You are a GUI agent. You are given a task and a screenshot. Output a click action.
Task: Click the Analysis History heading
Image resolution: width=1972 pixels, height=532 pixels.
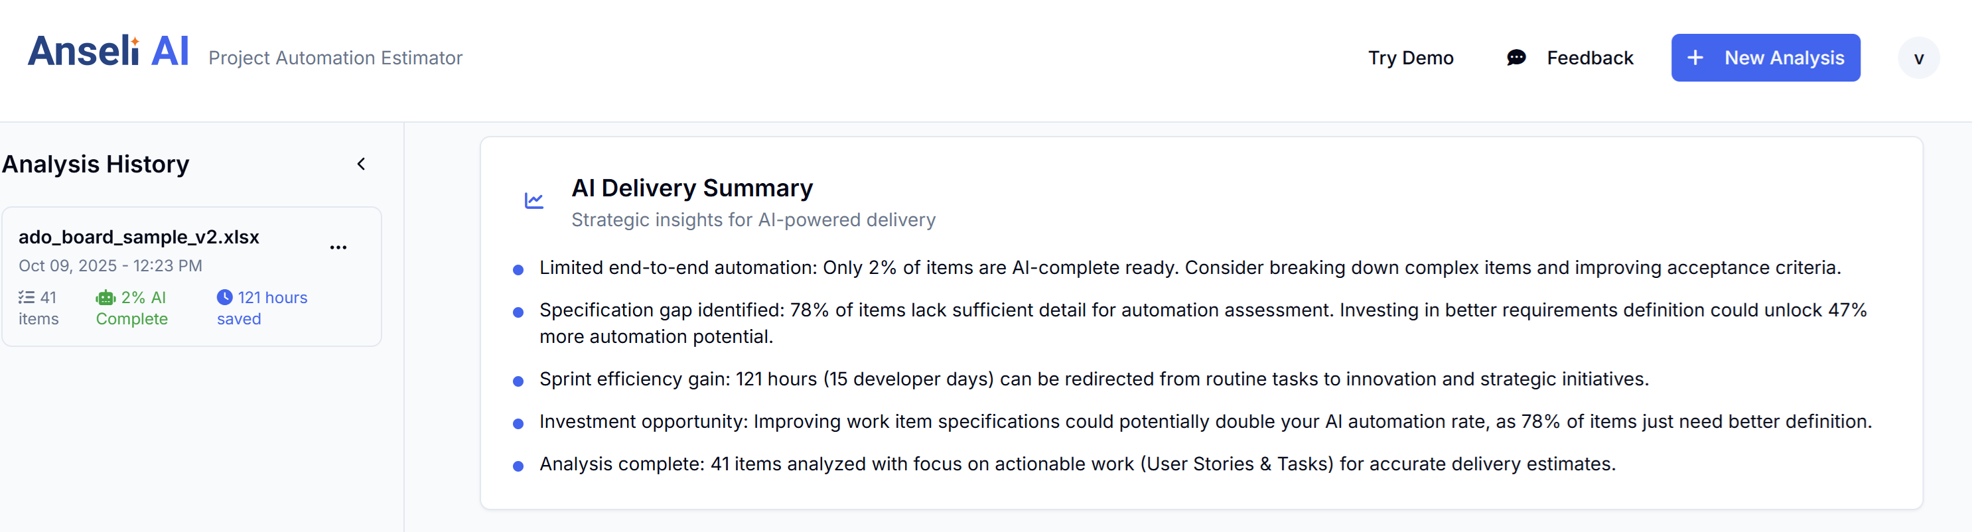(x=96, y=165)
